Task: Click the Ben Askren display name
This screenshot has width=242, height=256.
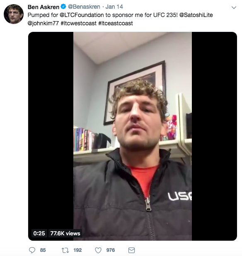Action: [x=44, y=7]
